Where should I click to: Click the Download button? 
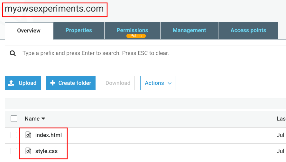pos(118,83)
